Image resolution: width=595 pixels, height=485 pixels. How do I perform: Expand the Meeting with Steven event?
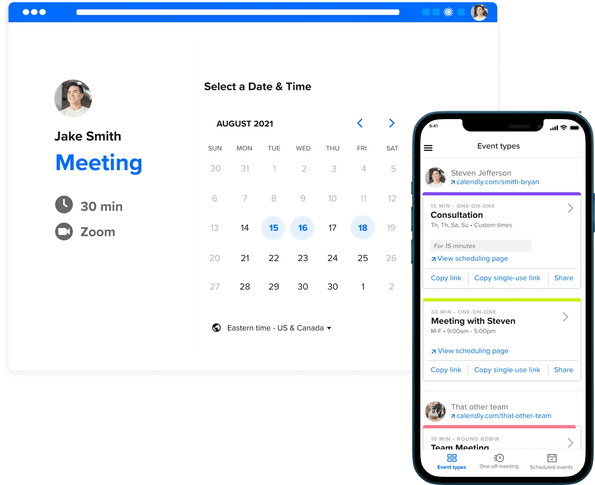click(x=569, y=318)
